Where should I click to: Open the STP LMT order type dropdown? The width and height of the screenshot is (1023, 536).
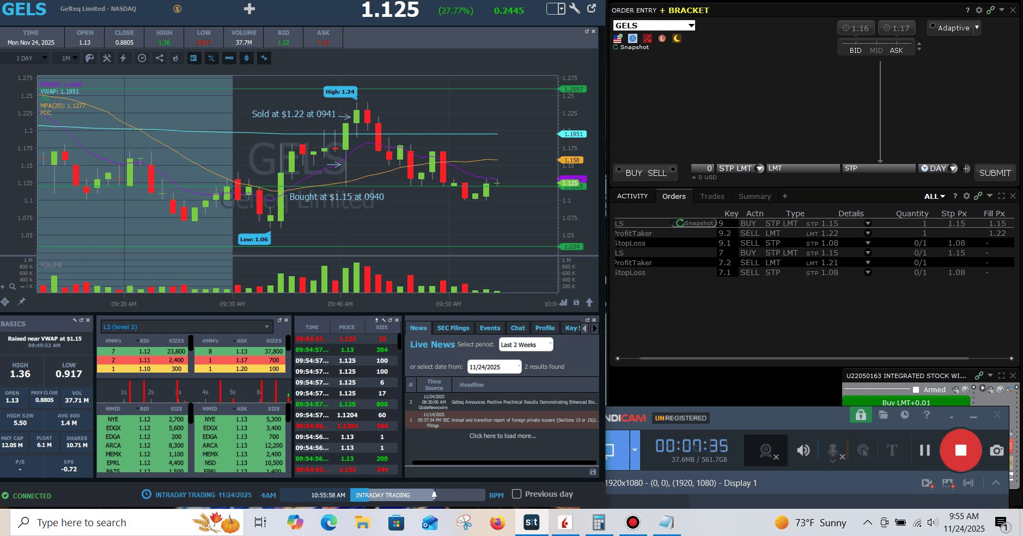pyautogui.click(x=759, y=168)
